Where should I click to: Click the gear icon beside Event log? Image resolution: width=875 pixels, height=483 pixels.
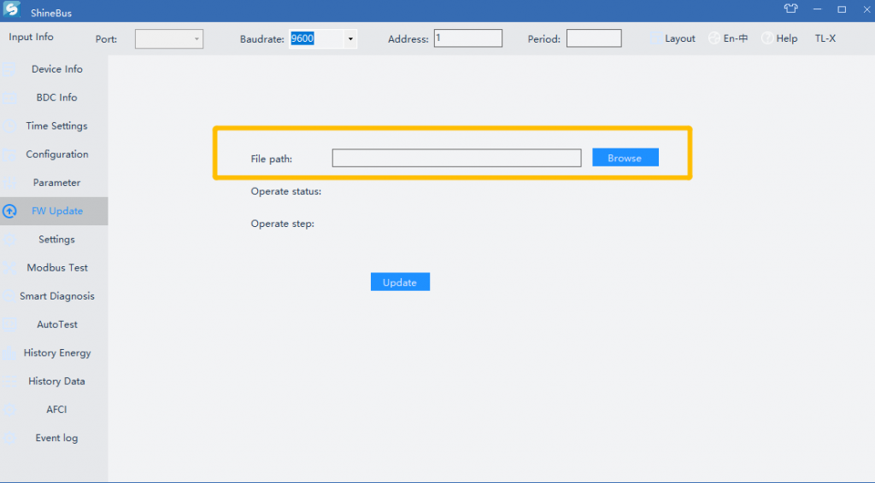(9, 438)
